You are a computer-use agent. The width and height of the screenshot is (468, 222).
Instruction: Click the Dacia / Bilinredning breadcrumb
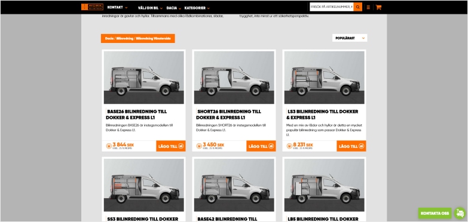click(138, 38)
